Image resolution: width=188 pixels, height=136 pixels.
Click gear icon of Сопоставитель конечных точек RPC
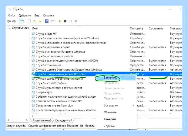[x=33, y=101]
